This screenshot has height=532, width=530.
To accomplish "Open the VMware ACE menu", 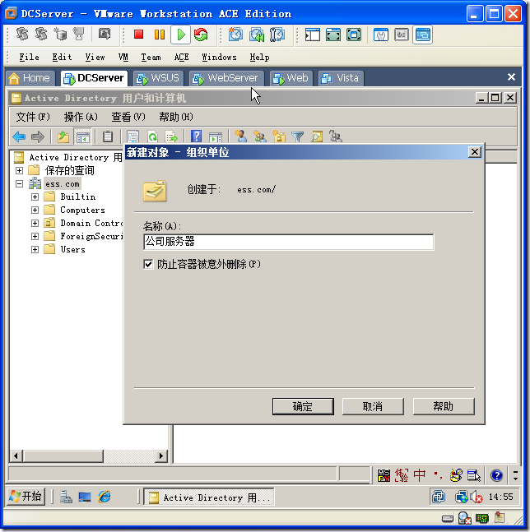I will 181,57.
